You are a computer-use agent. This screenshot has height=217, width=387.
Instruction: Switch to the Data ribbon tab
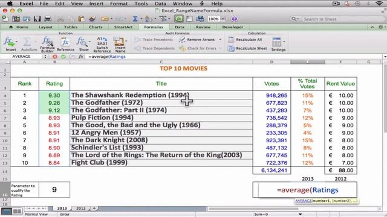pyautogui.click(x=180, y=27)
